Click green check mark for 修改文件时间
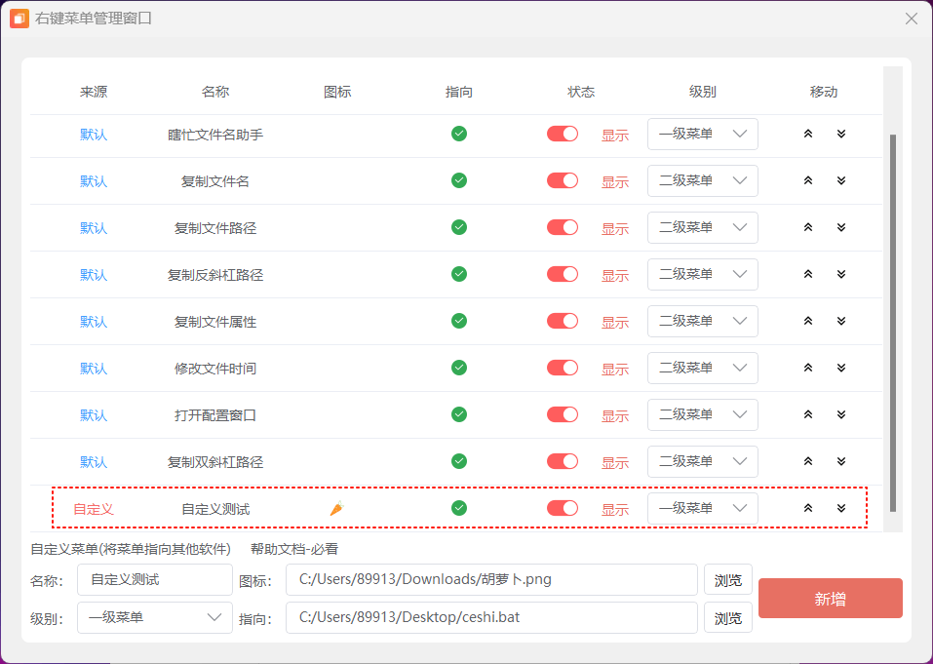The image size is (933, 664). (459, 368)
